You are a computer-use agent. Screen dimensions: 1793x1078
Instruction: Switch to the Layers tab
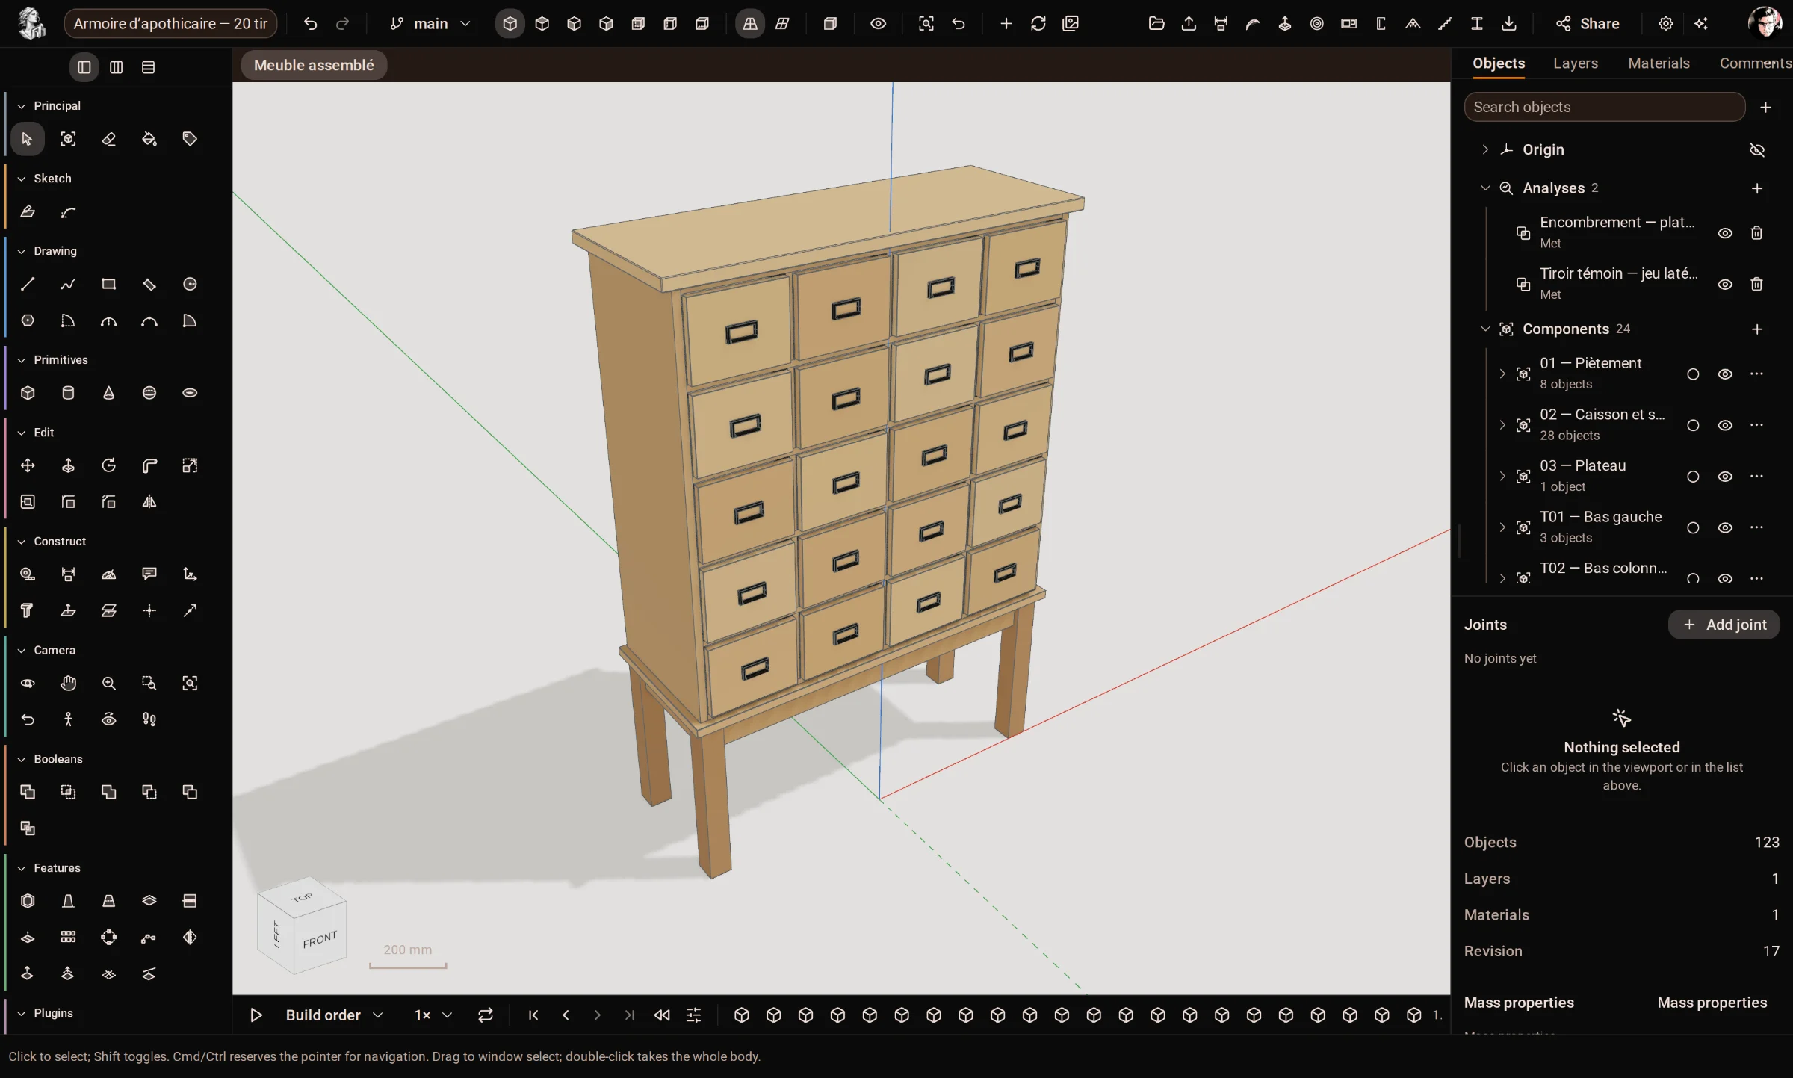[x=1575, y=63]
